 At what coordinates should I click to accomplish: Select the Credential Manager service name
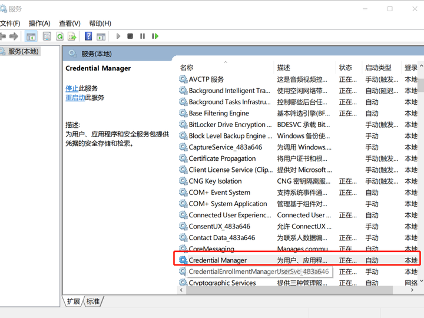218,260
